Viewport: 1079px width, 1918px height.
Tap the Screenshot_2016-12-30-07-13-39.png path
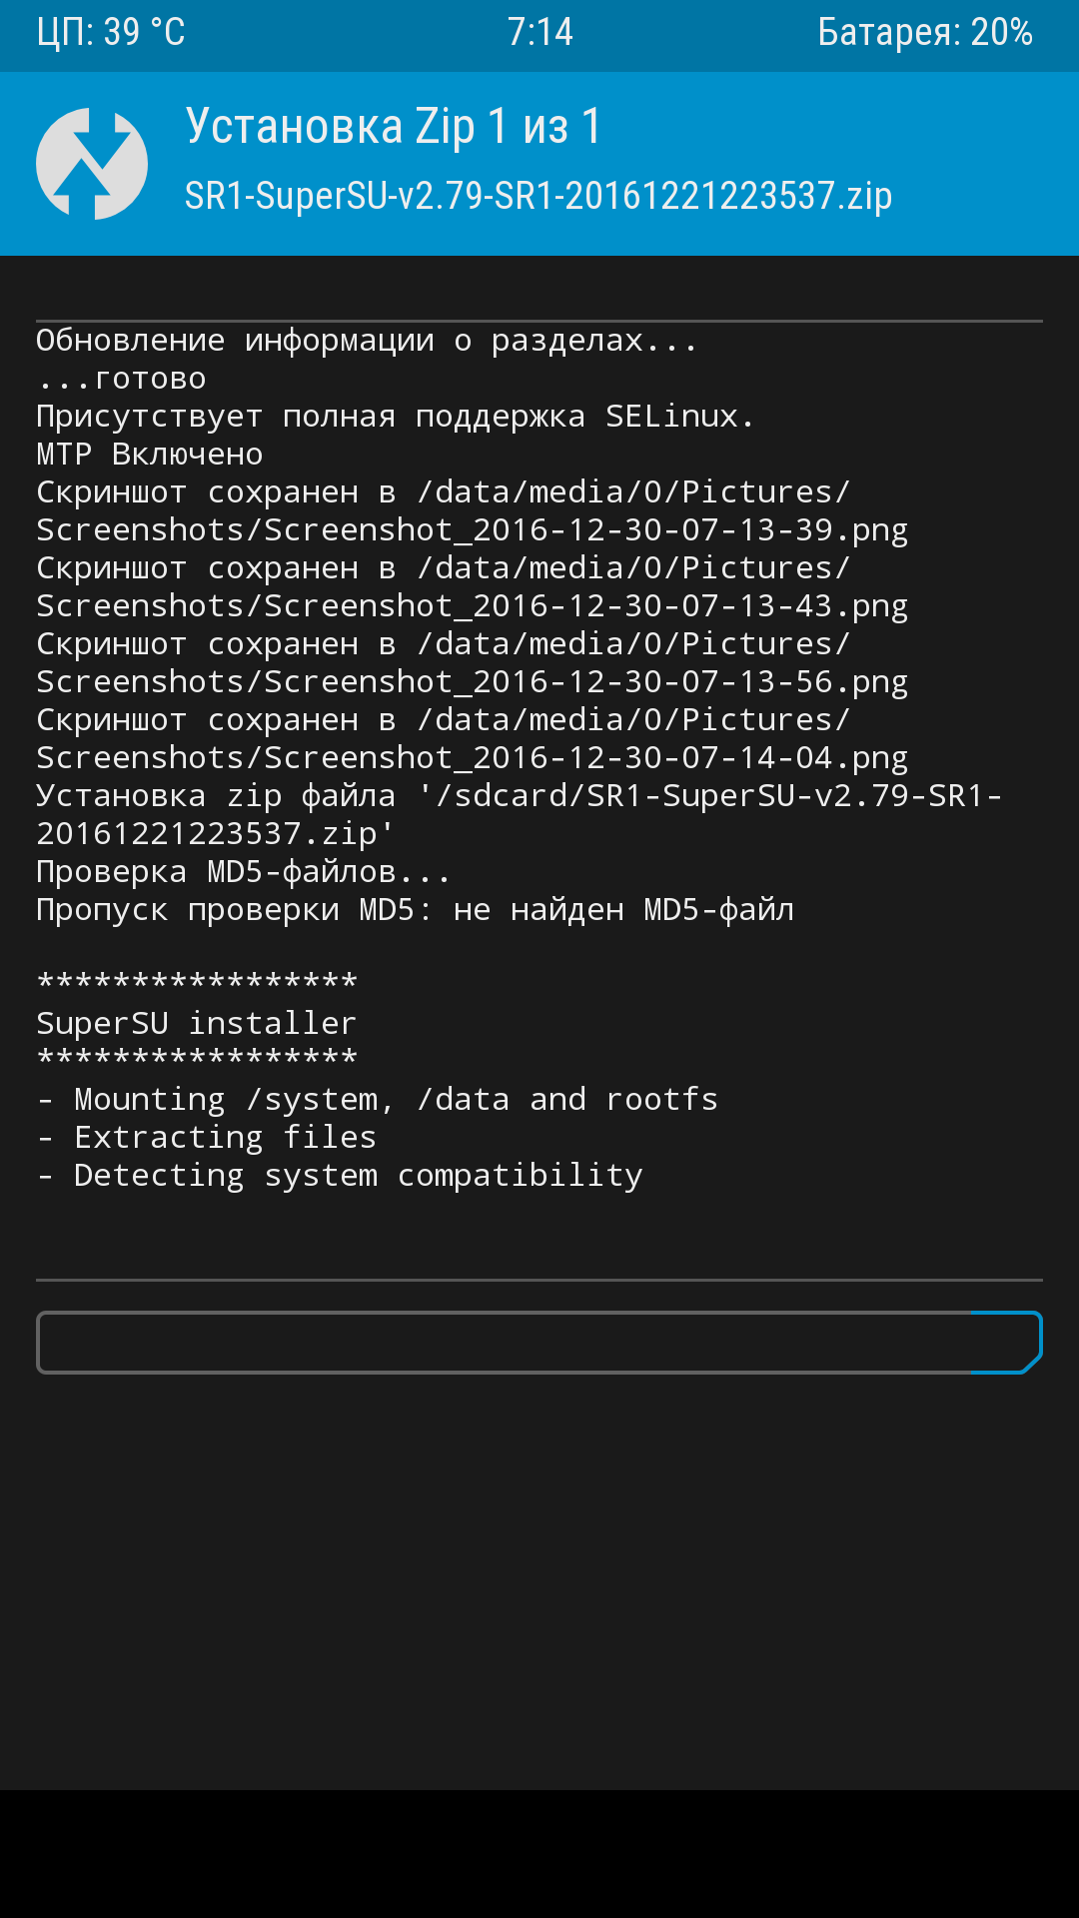472,529
